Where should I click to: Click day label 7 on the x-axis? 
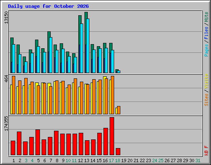point(51,160)
